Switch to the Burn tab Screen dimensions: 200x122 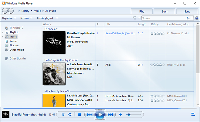(164, 11)
